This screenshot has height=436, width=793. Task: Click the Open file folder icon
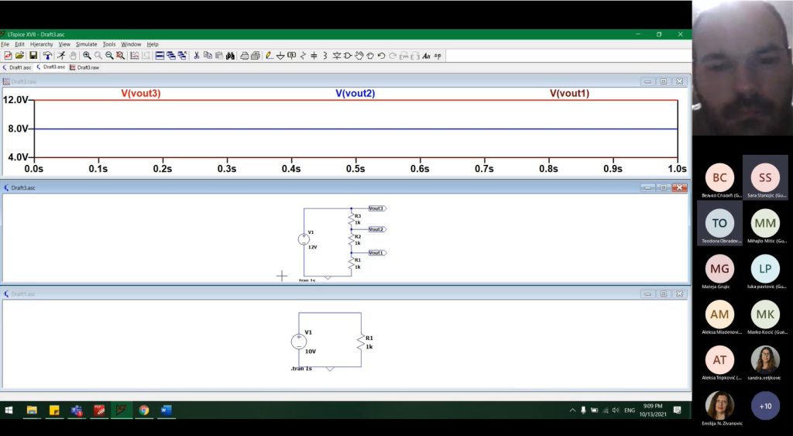point(19,56)
